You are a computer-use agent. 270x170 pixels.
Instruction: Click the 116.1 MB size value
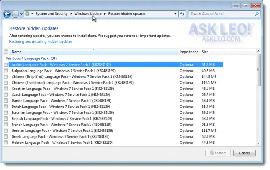(x=209, y=83)
